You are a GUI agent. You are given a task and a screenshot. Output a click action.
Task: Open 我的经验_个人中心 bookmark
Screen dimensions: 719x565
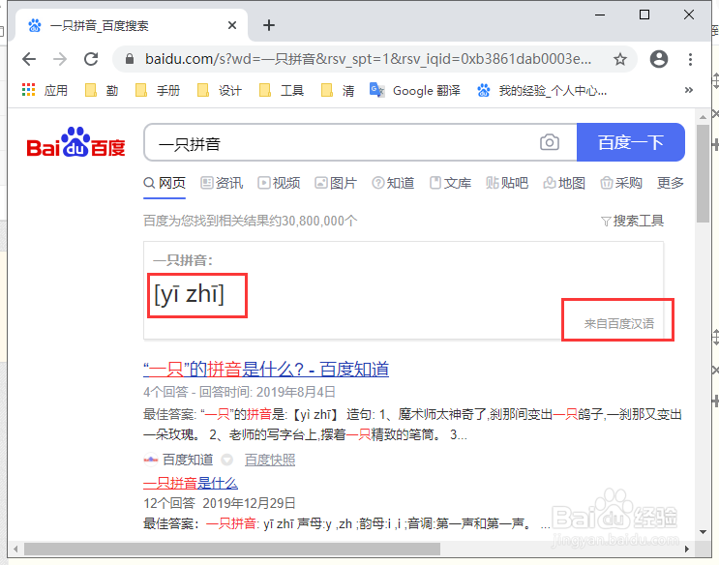542,90
